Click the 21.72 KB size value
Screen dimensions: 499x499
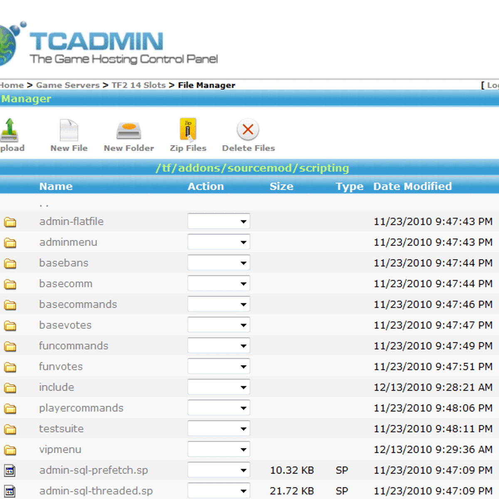pos(292,491)
